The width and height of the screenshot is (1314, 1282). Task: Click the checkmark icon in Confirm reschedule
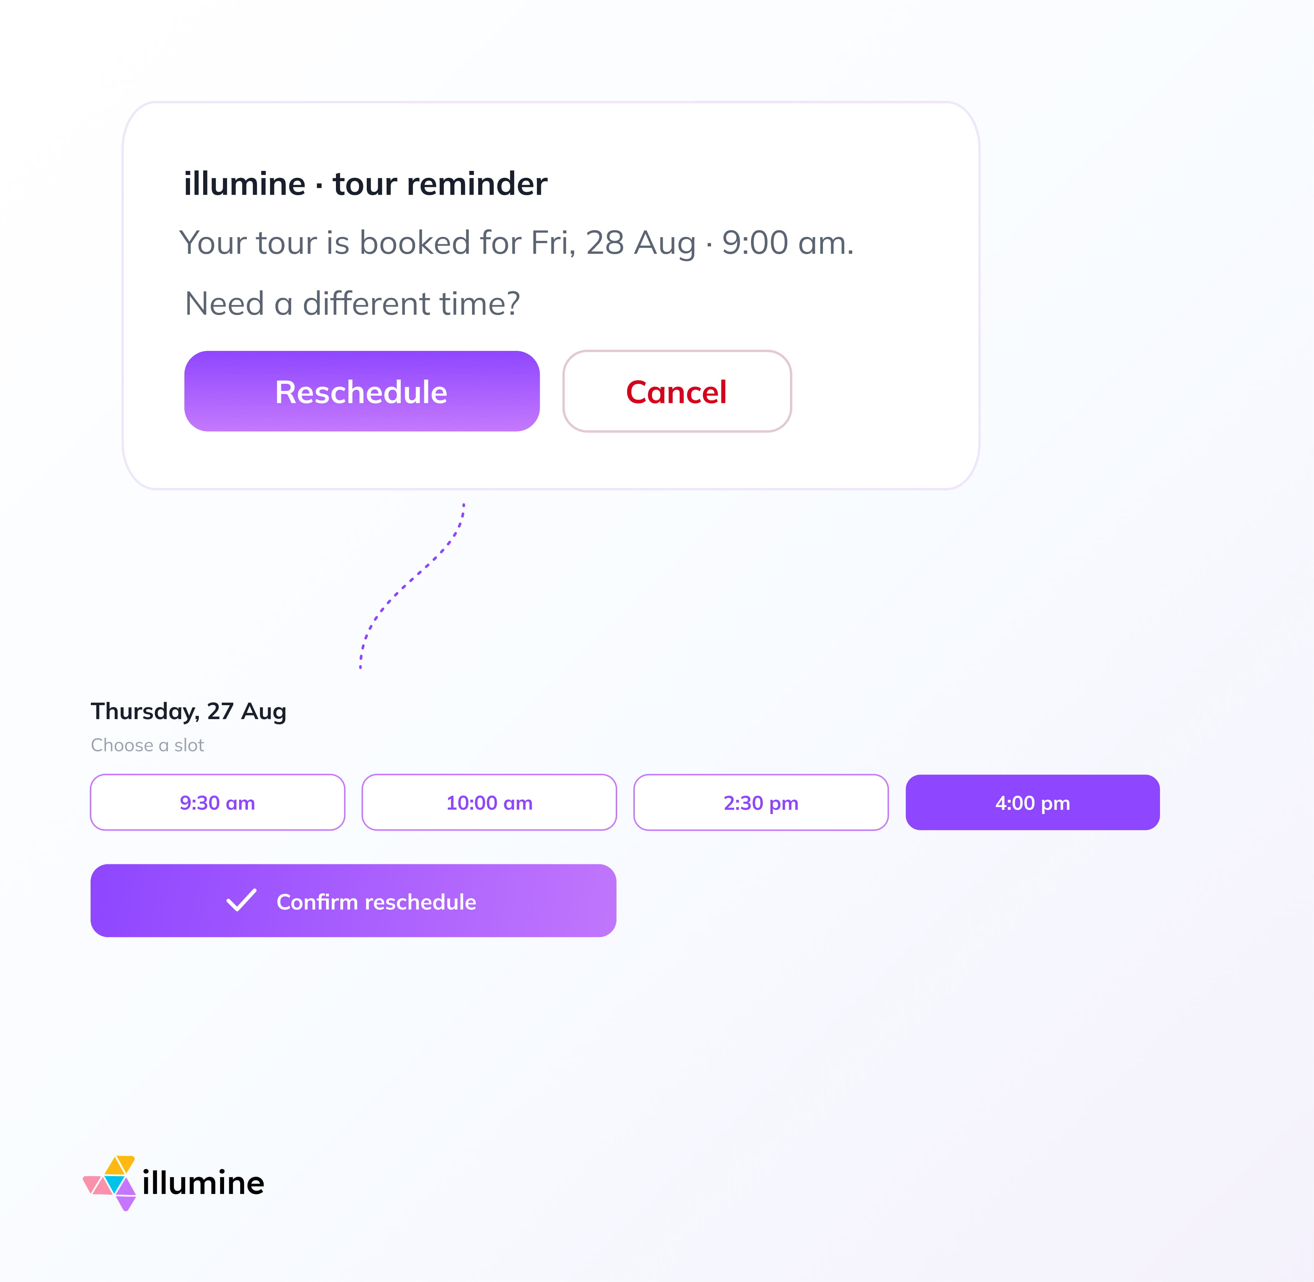click(x=242, y=900)
